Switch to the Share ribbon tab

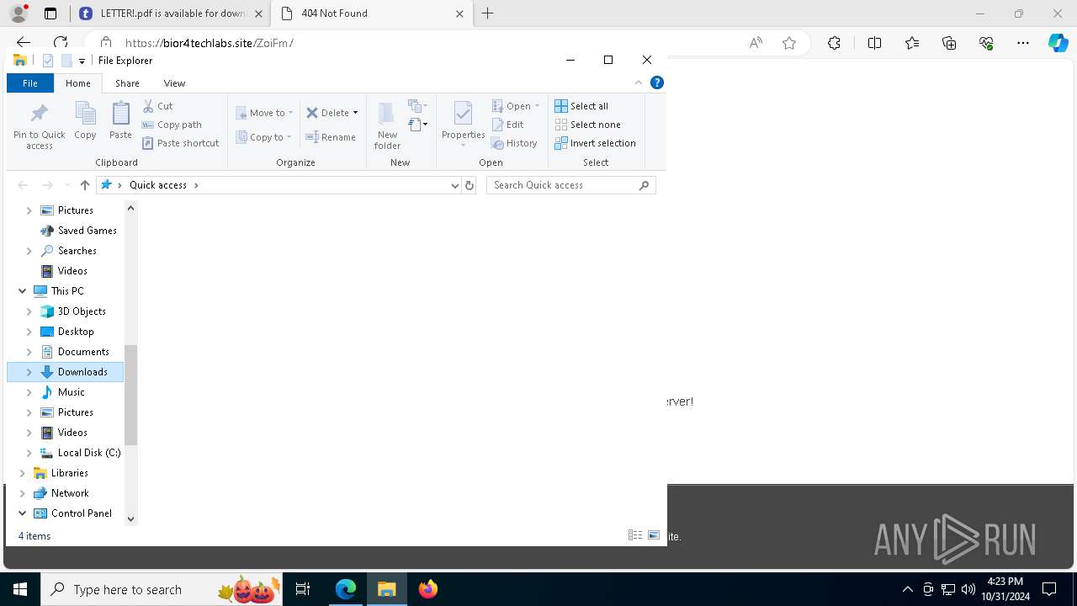[x=127, y=83]
